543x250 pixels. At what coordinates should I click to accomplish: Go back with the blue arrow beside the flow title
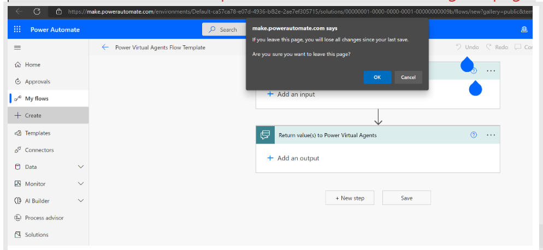coord(105,47)
